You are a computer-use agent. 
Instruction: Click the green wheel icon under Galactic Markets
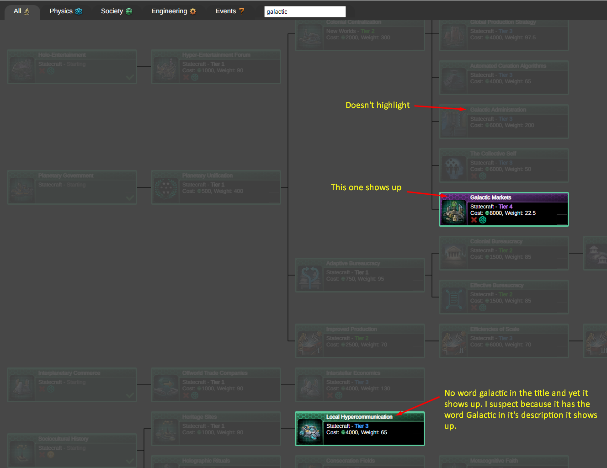point(483,220)
